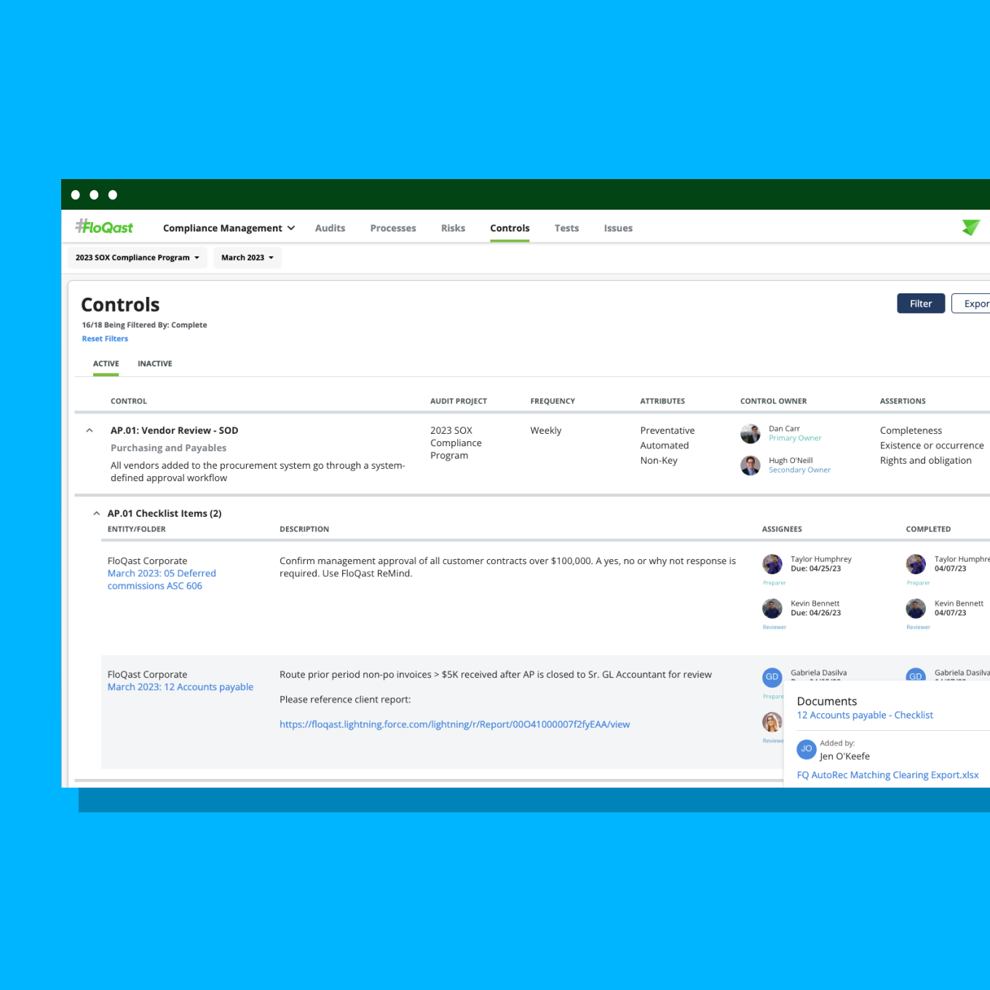Click the COMPLETED column header

(928, 529)
